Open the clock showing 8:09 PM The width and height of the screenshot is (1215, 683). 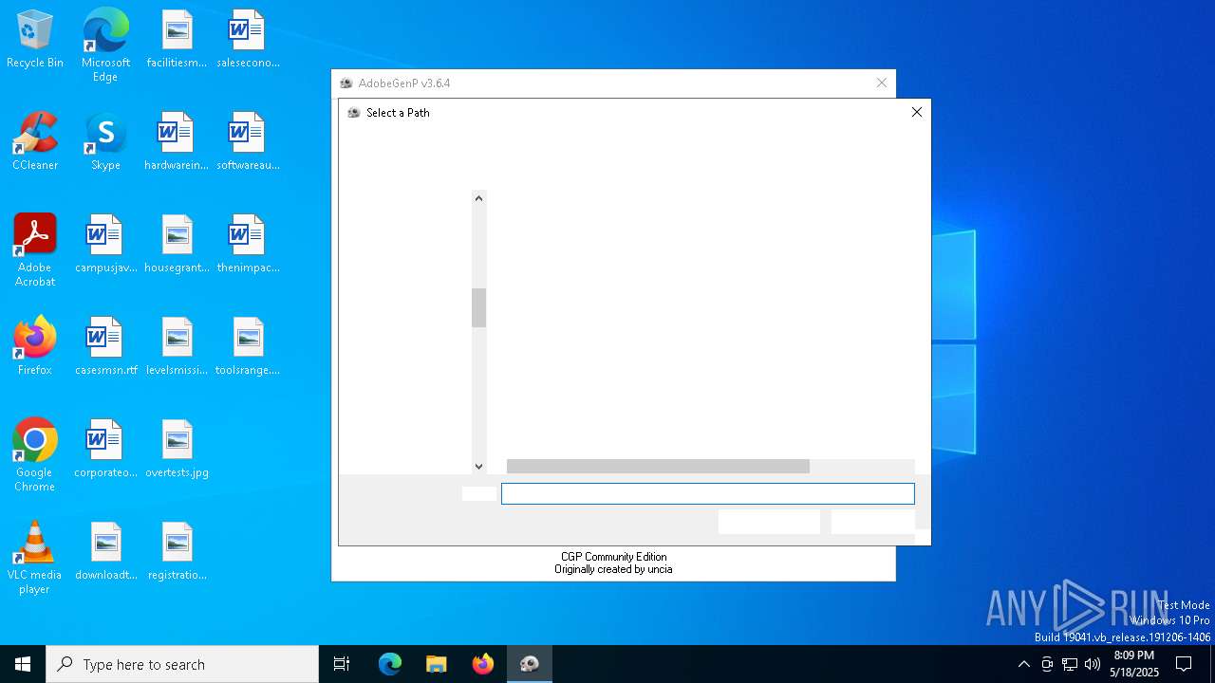tap(1134, 664)
